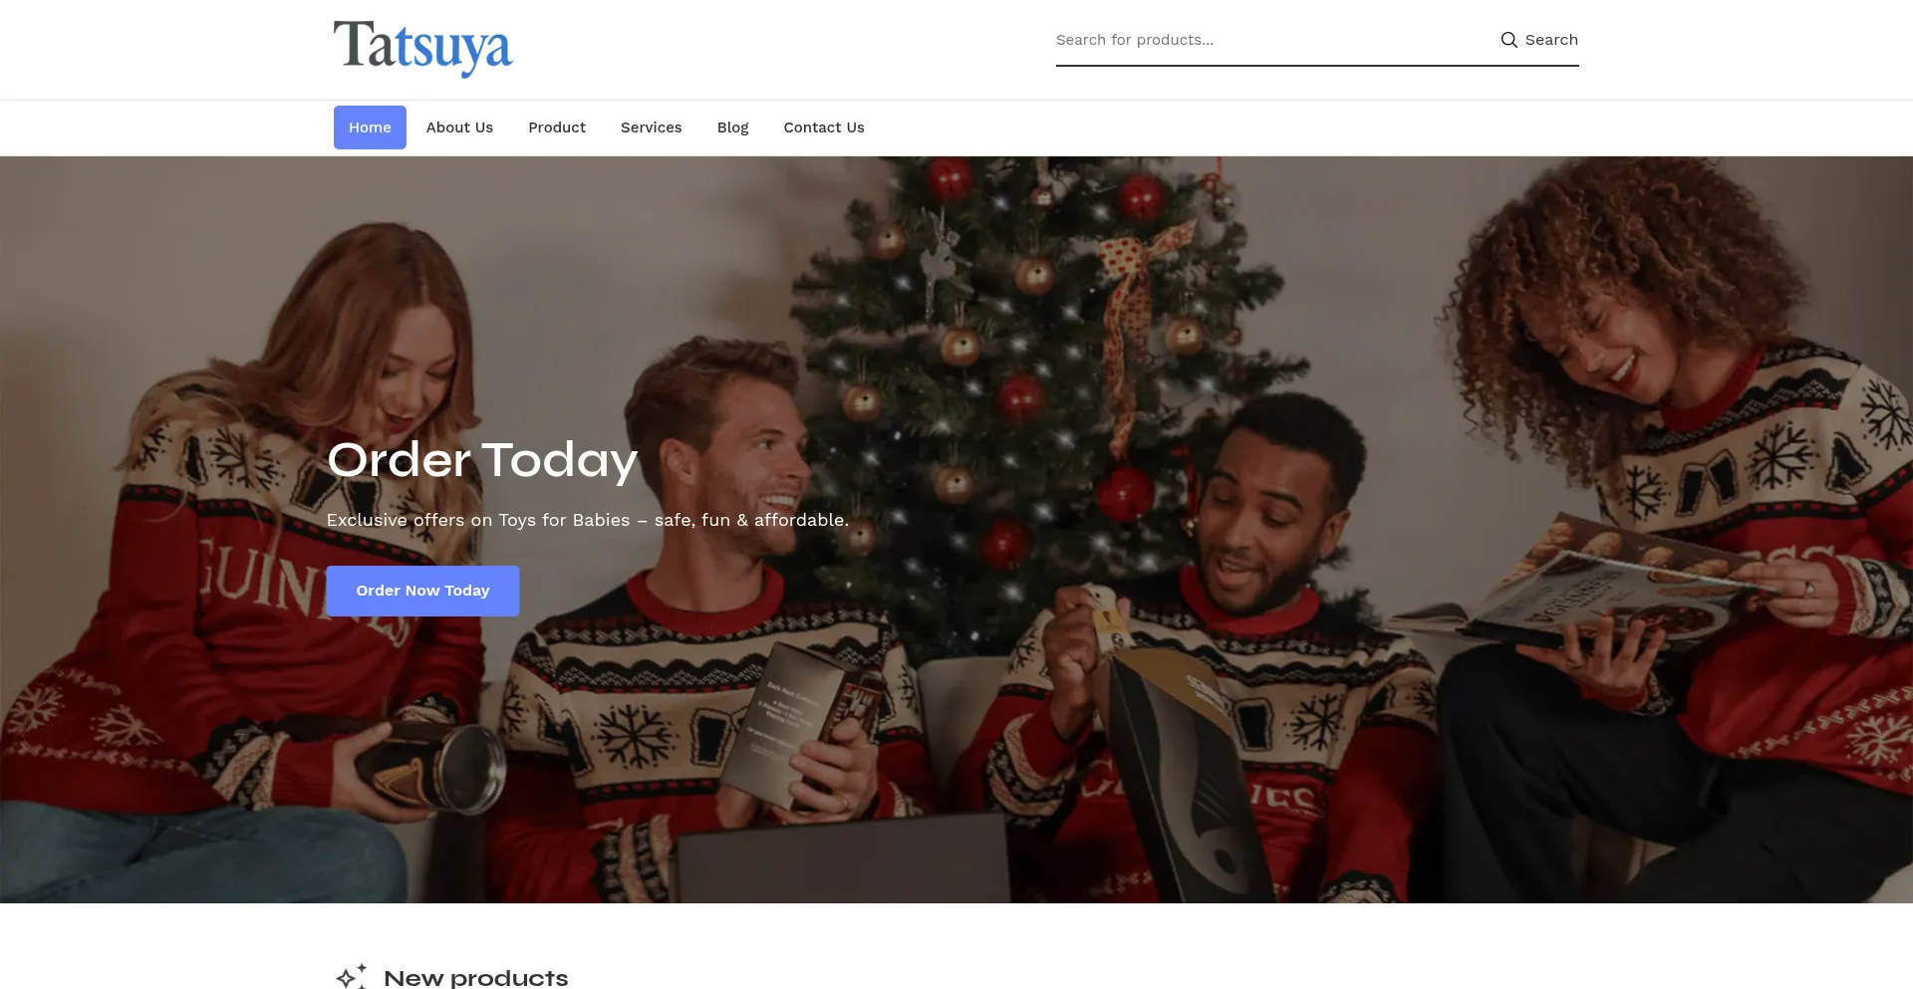Click the magnifying glass search icon
This screenshot has width=1913, height=989.
(1508, 40)
